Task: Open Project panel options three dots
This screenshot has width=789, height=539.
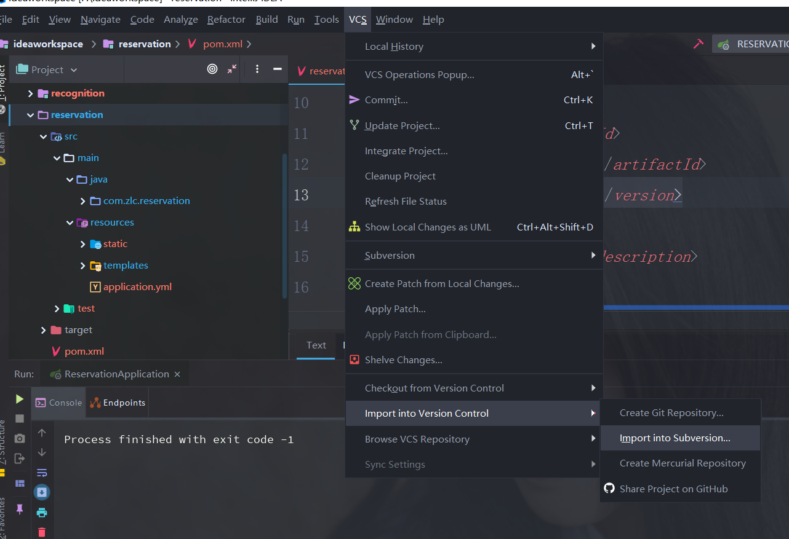Action: point(257,69)
